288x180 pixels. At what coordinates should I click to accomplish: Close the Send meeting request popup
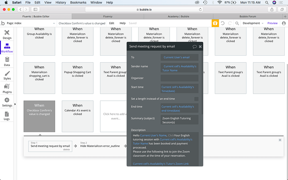(200, 46)
